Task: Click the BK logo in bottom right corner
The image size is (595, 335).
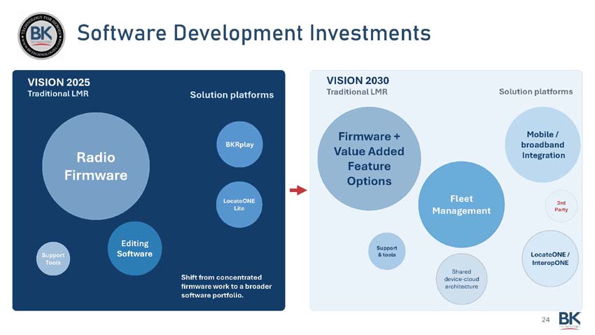Action: (x=569, y=320)
